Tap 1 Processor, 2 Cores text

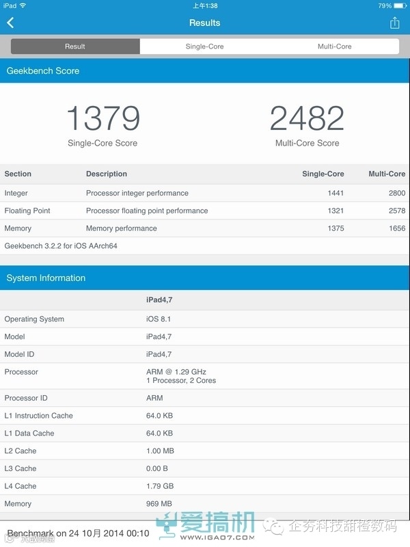pos(181,381)
